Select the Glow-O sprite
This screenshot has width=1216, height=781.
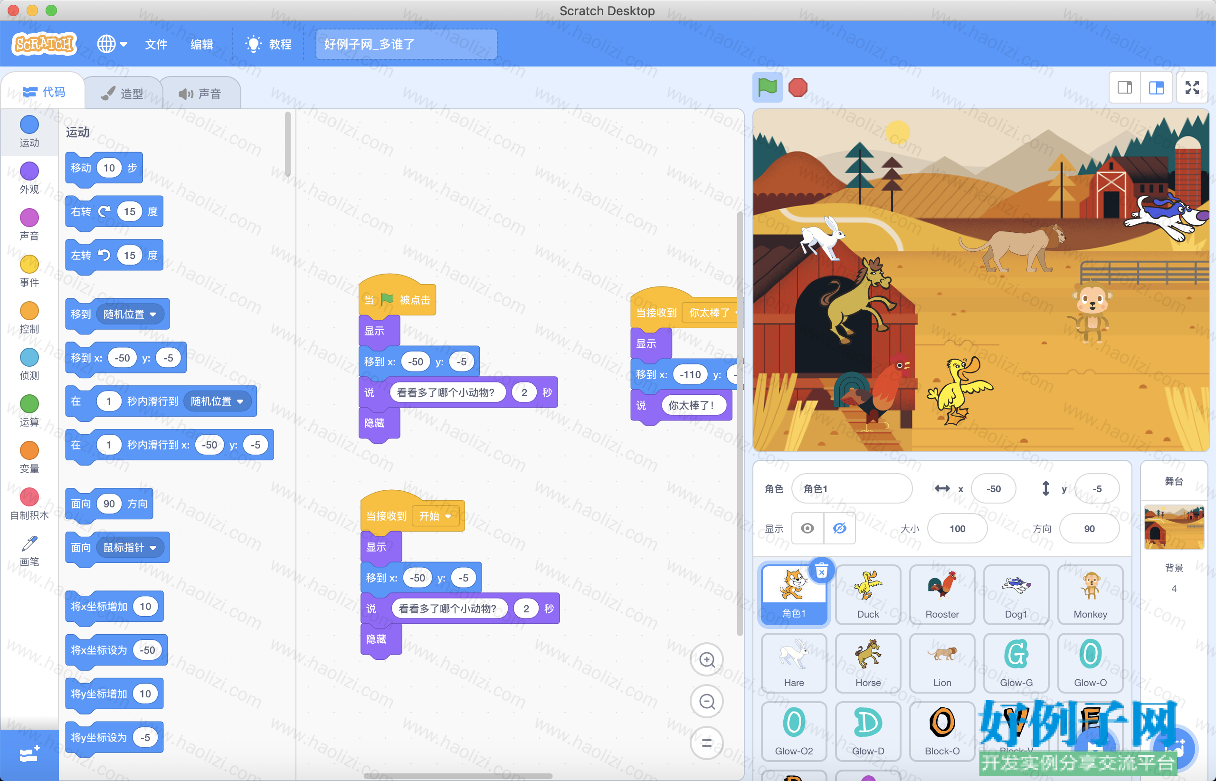pos(1090,663)
